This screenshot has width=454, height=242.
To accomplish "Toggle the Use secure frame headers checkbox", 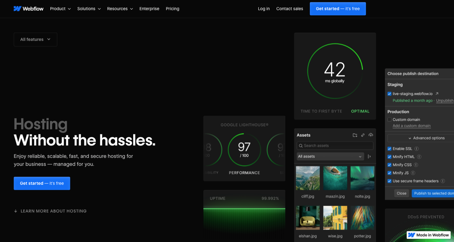I will 389,181.
